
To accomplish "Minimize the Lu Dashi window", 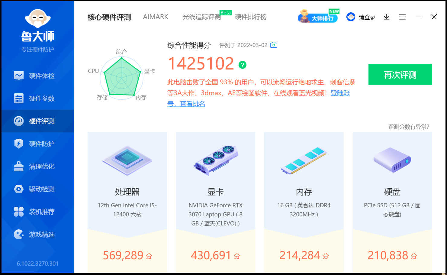I will pyautogui.click(x=418, y=17).
